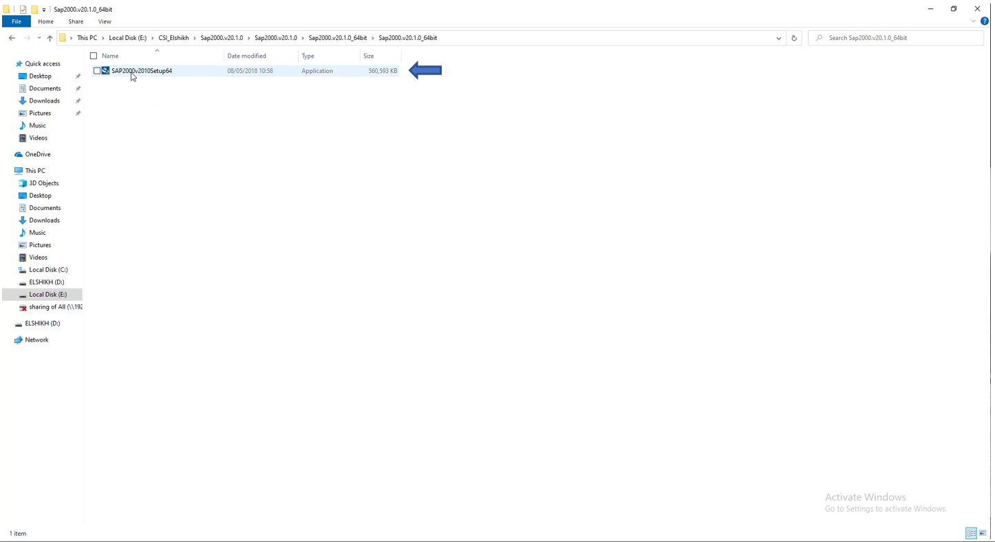The image size is (995, 542).
Task: Click the New Folder icon in the title bar
Action: pyautogui.click(x=34, y=10)
